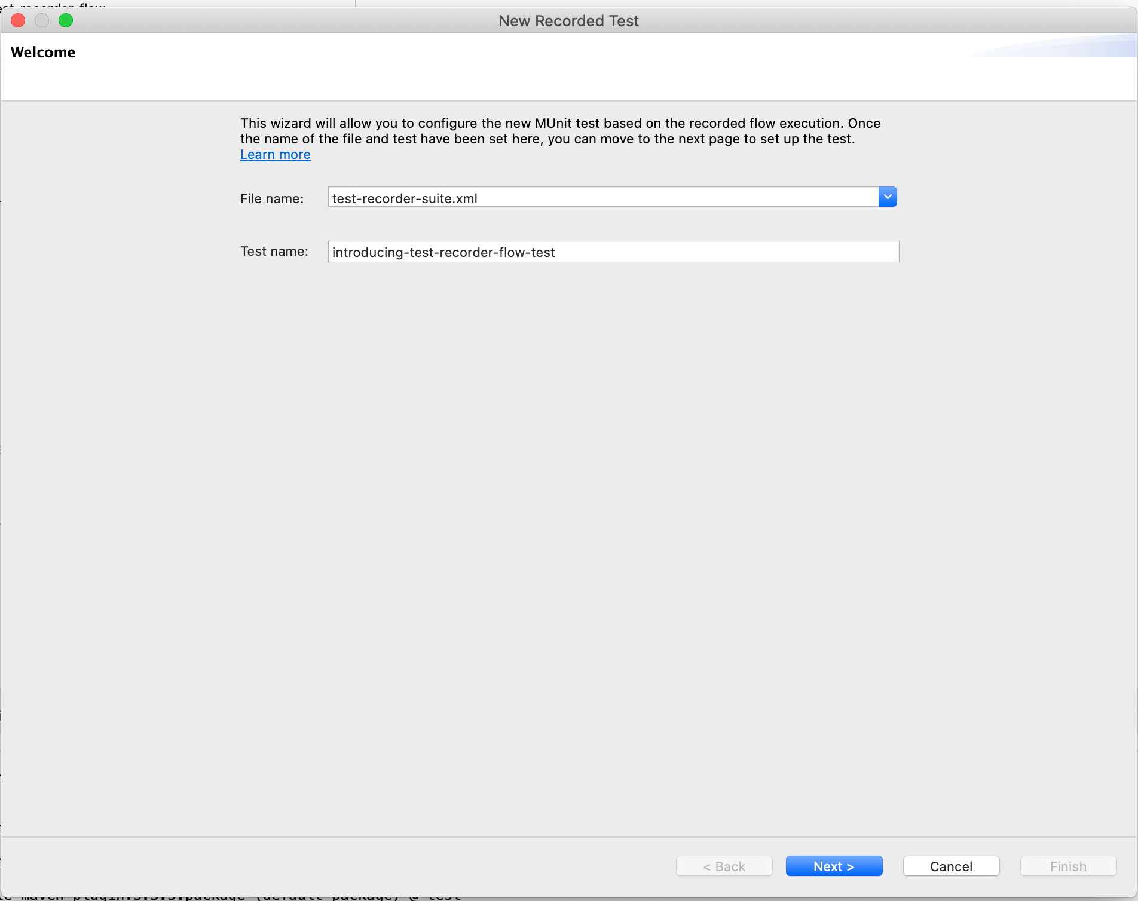Click the disabled Finish button
Image resolution: width=1138 pixels, height=901 pixels.
pos(1067,866)
